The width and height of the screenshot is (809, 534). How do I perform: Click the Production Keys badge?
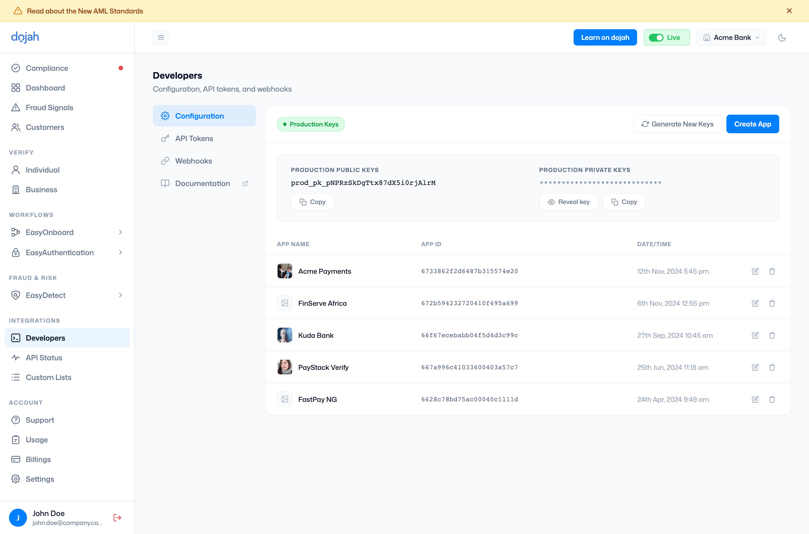(x=311, y=124)
